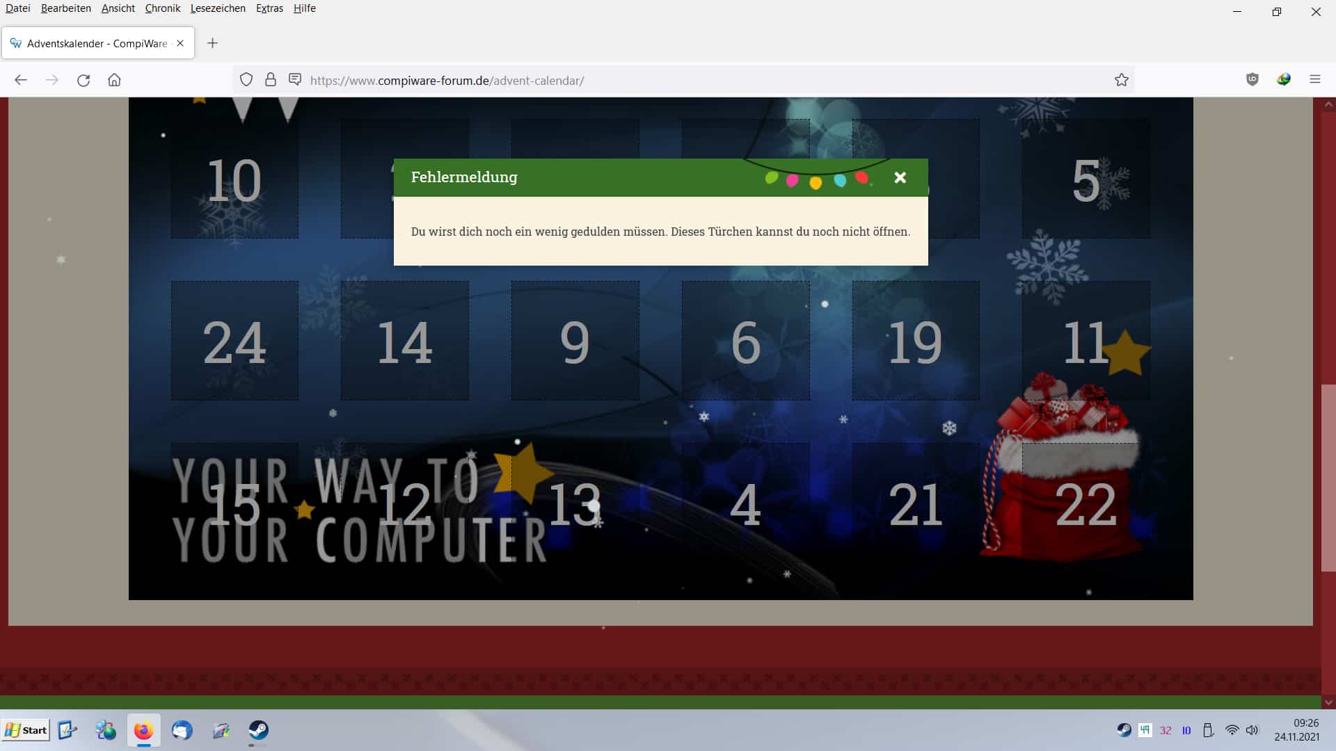Screen dimensions: 1336x751
Task: Open Steam from the taskbar
Action: click(x=259, y=729)
